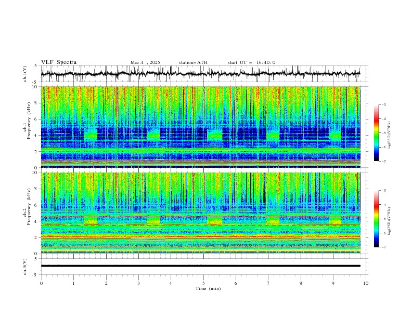Click the log(PSD) label of ch.2 colorbar

(389, 221)
